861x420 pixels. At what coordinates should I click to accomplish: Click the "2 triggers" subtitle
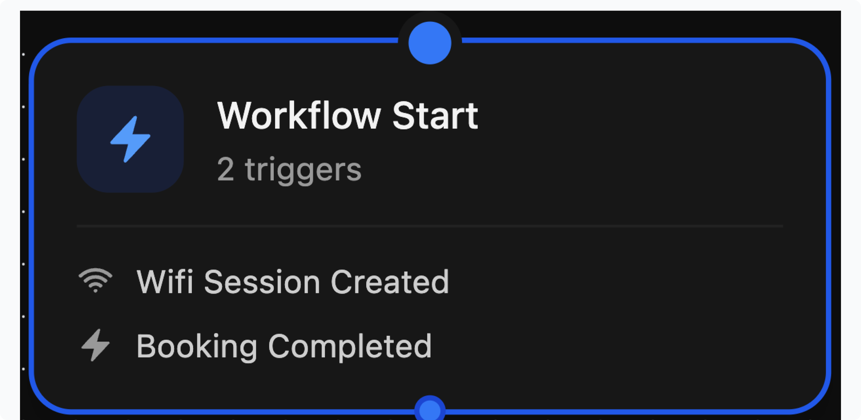pyautogui.click(x=289, y=170)
